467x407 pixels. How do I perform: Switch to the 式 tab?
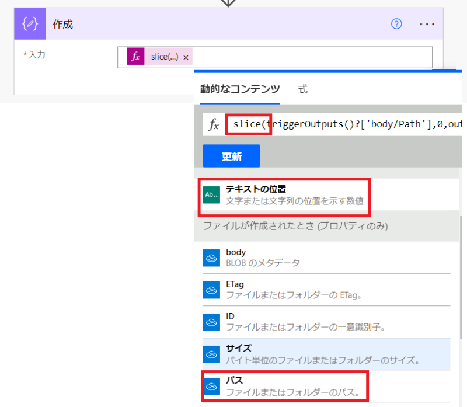click(302, 89)
